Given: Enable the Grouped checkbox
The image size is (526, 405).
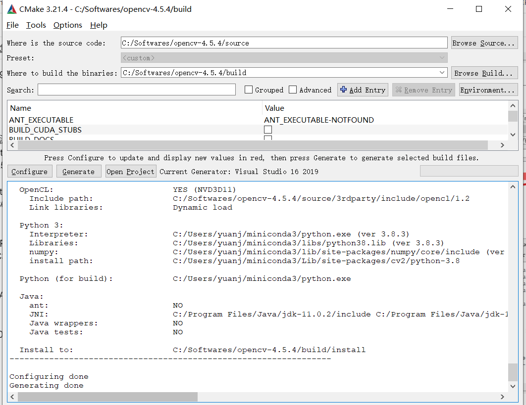Looking at the screenshot, I should coord(248,90).
